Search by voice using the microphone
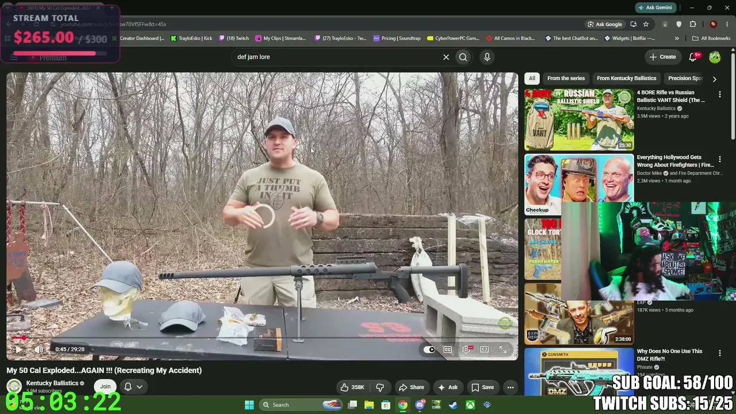Viewport: 736px width, 414px height. pyautogui.click(x=487, y=57)
